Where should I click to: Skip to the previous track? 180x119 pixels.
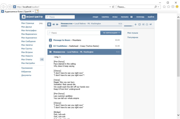54,24
